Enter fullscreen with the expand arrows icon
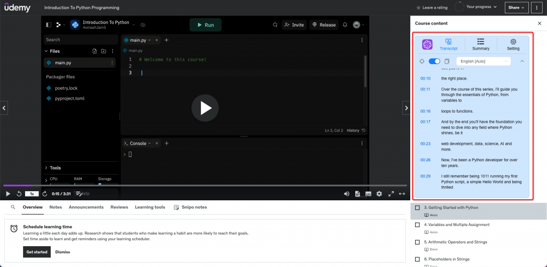 click(x=391, y=194)
